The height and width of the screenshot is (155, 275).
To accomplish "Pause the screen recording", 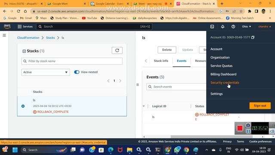I will click(248, 131).
